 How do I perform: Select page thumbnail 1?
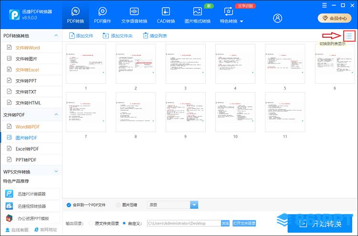[x=86, y=64]
